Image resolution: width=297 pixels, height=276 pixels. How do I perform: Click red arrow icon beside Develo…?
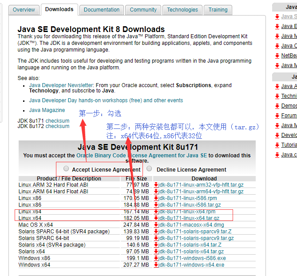277,135
